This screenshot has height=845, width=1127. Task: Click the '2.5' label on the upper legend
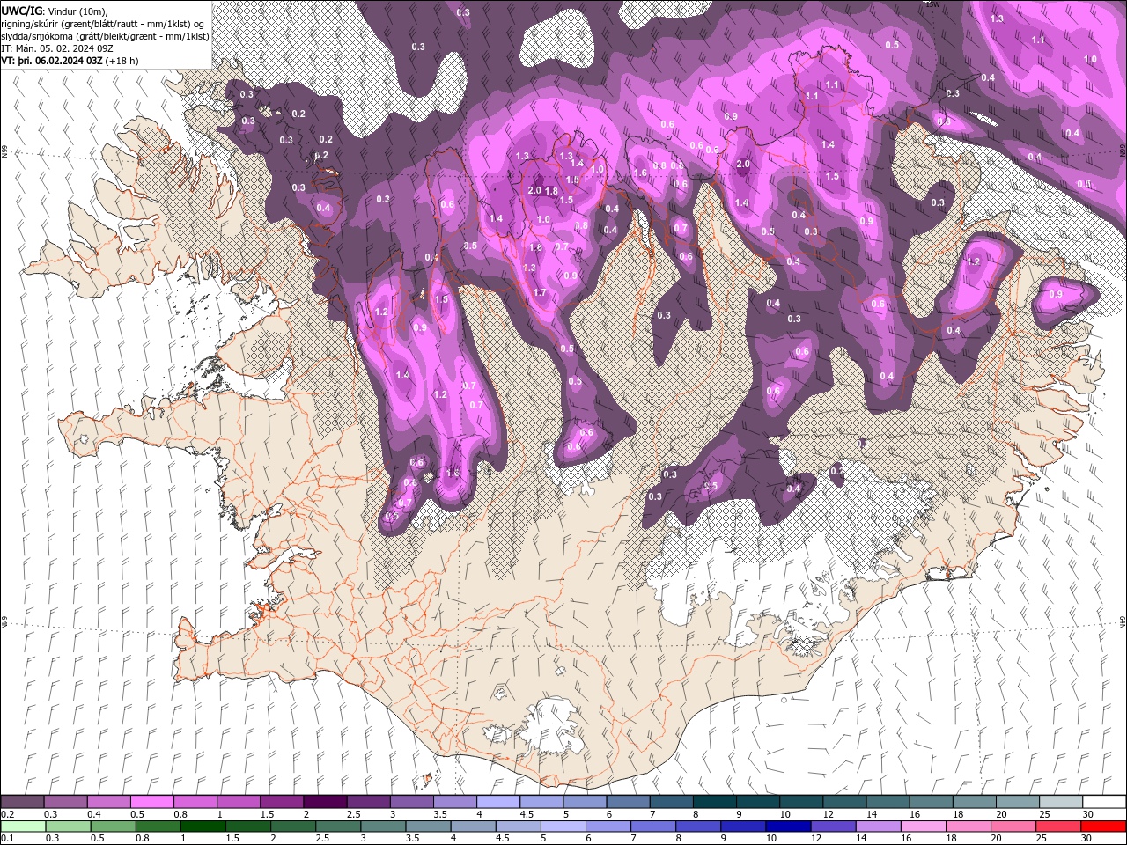pyautogui.click(x=353, y=814)
